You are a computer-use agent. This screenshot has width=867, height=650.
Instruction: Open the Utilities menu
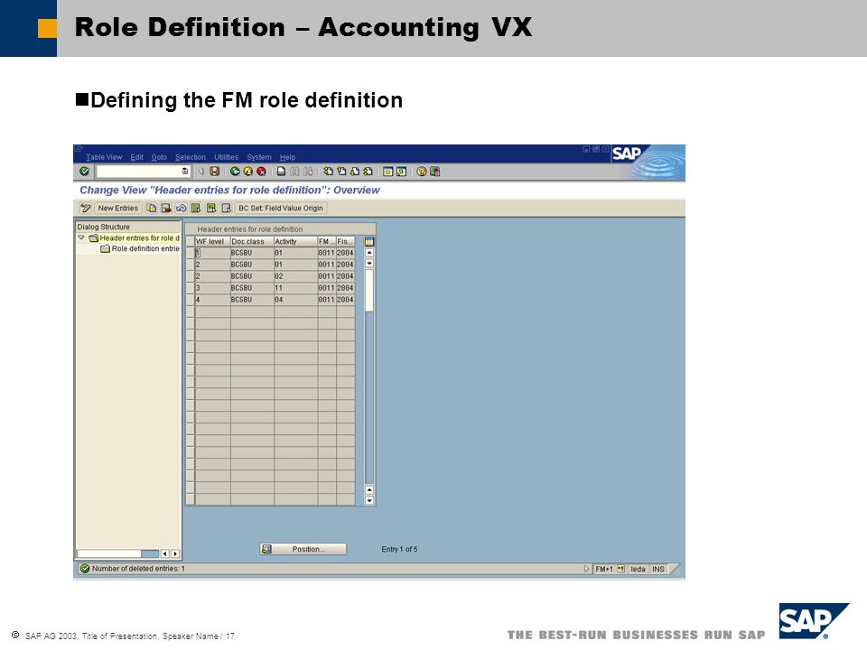click(x=226, y=157)
